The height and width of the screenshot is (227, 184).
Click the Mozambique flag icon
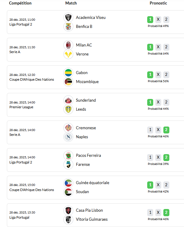tap(69, 82)
